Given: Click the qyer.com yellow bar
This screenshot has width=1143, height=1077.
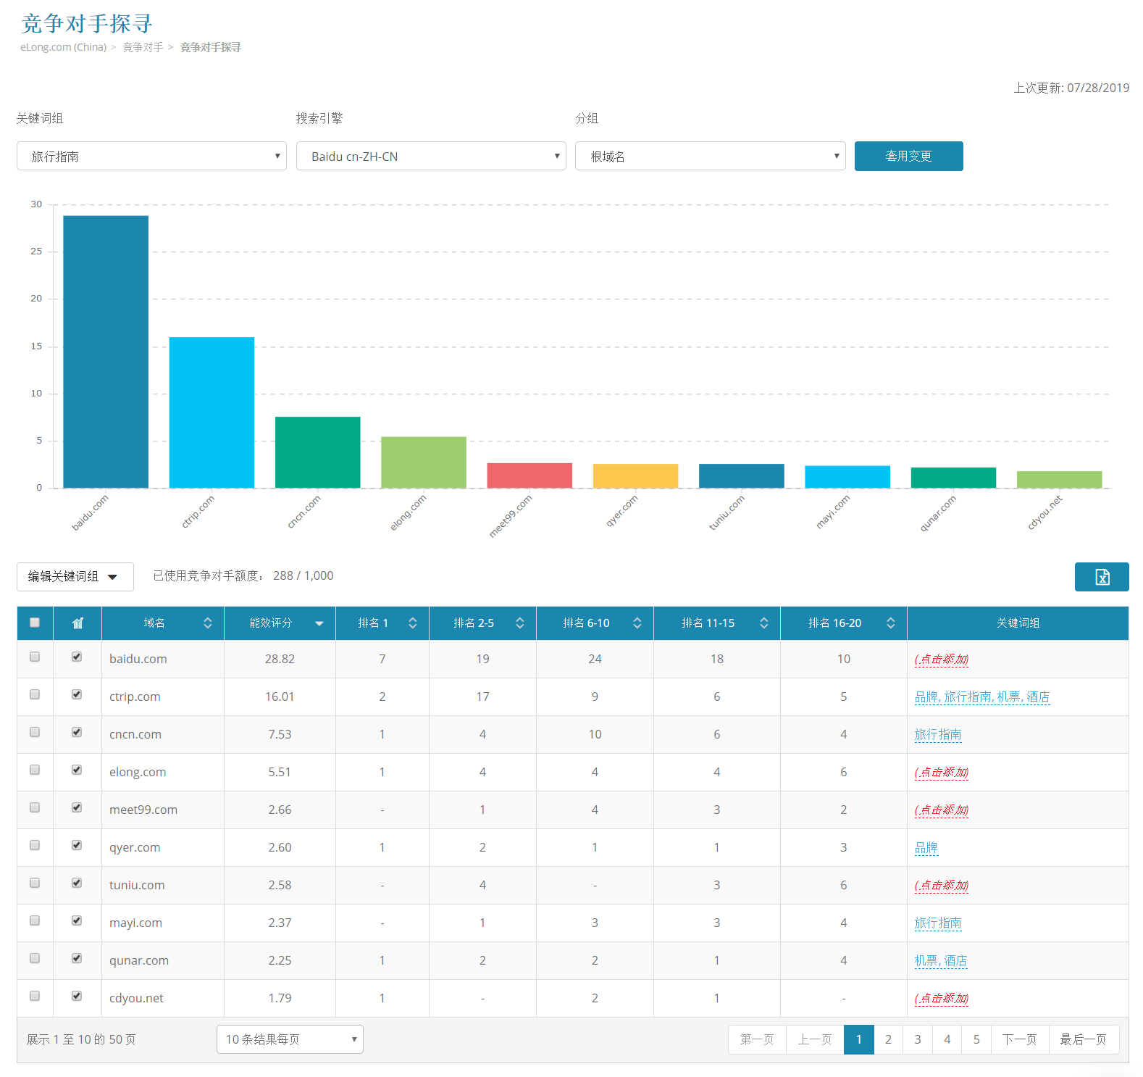Looking at the screenshot, I should pos(635,475).
